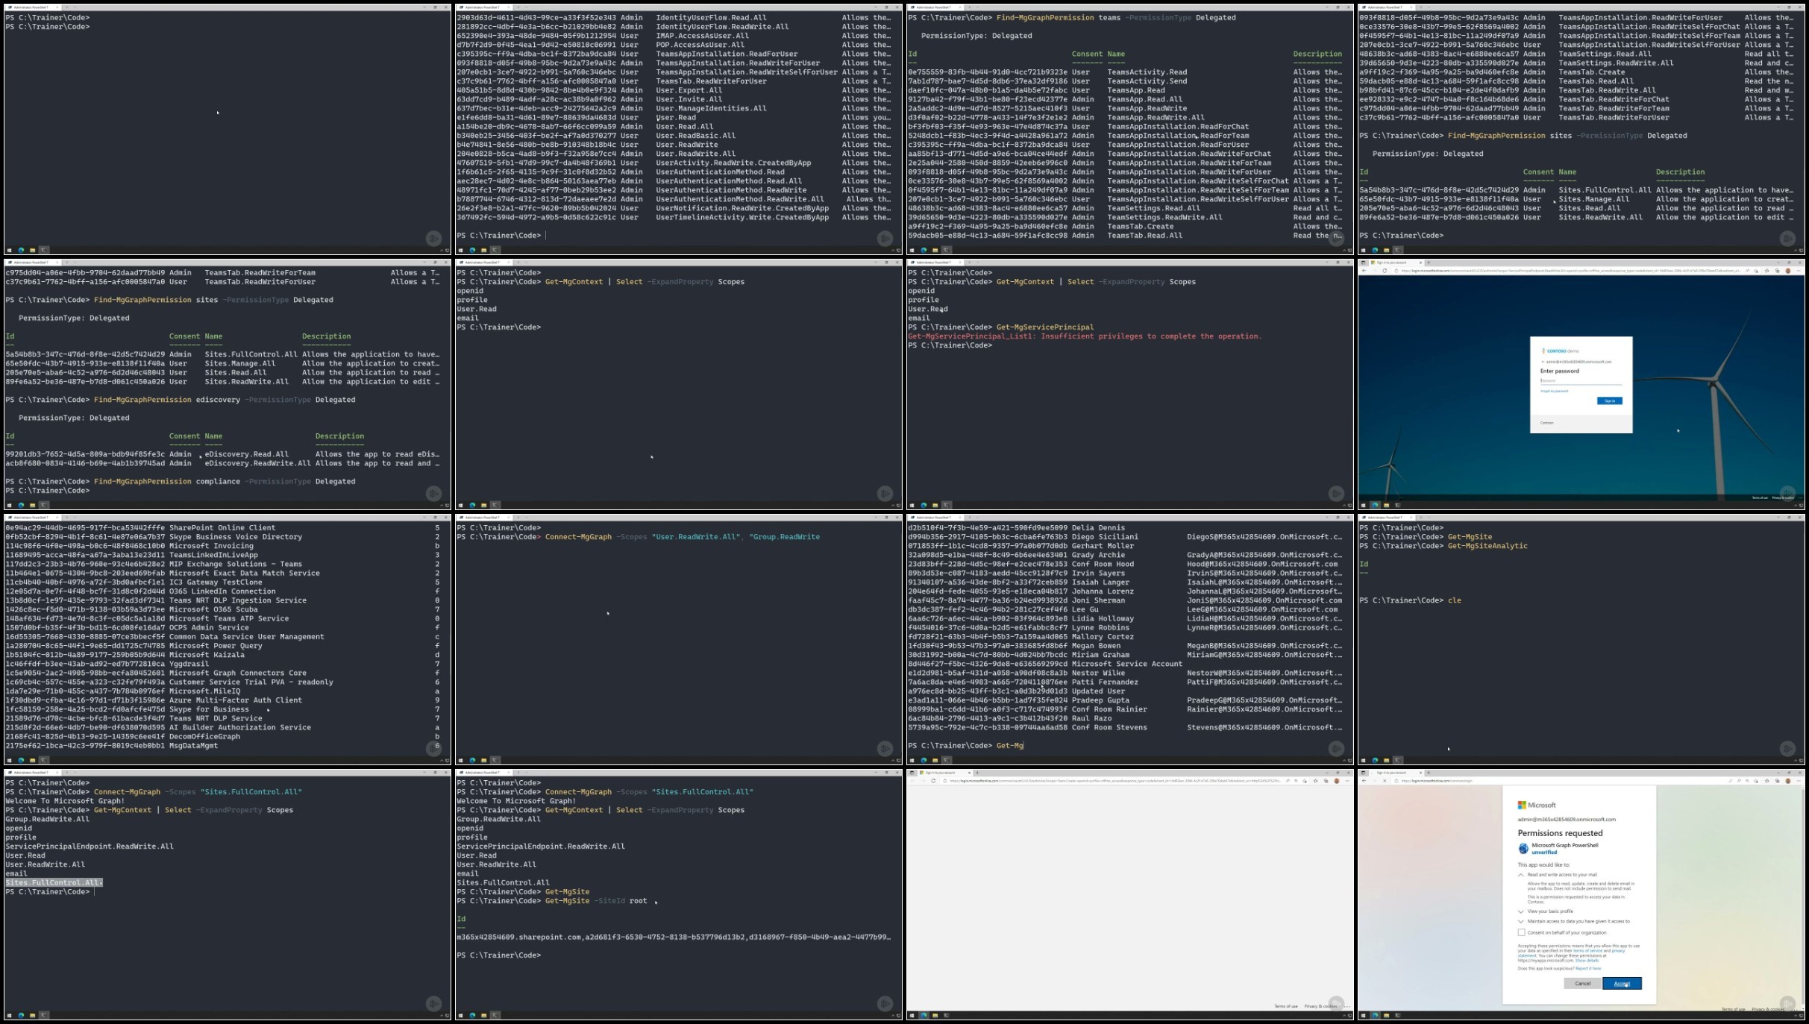The height and width of the screenshot is (1024, 1809).
Task: Click the 'Report it here' link
Action: coord(1588,968)
